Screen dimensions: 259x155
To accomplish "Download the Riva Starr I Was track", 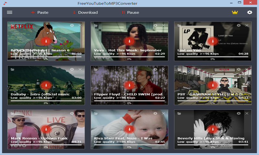I will point(129,129).
